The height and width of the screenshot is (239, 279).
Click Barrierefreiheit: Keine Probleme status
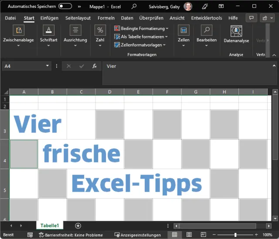(70, 235)
